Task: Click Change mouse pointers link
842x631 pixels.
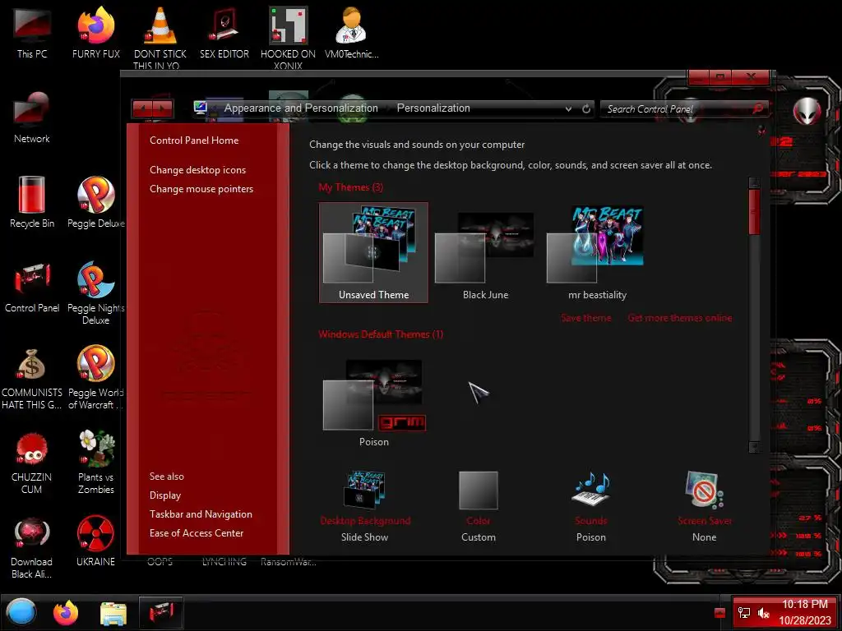Action: pyautogui.click(x=201, y=189)
